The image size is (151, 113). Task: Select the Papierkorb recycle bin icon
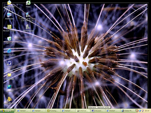[9, 40]
